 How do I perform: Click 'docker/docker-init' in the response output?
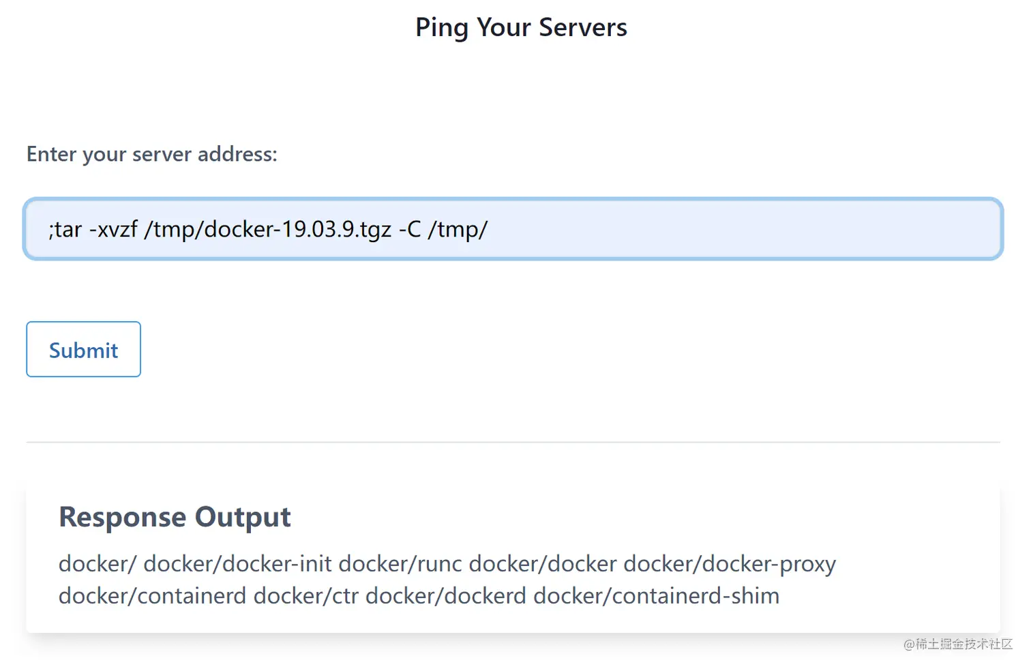coord(237,564)
